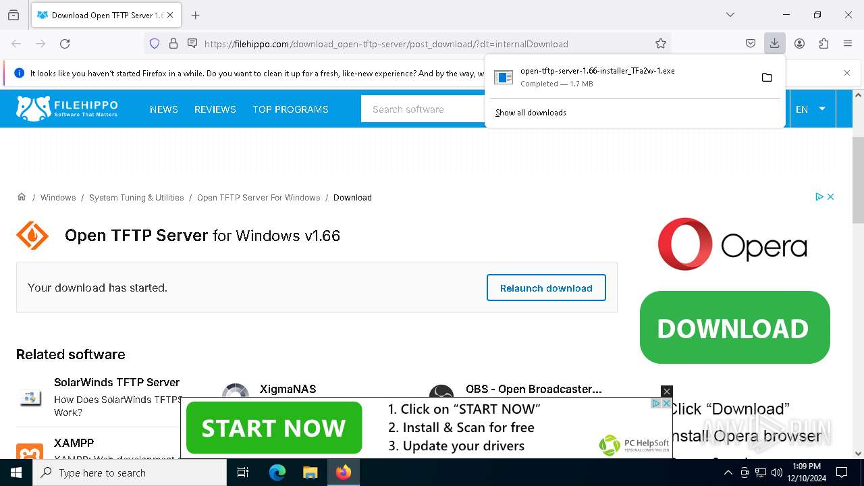Close the bottom banner ad black X
This screenshot has height=486, width=864.
666,391
